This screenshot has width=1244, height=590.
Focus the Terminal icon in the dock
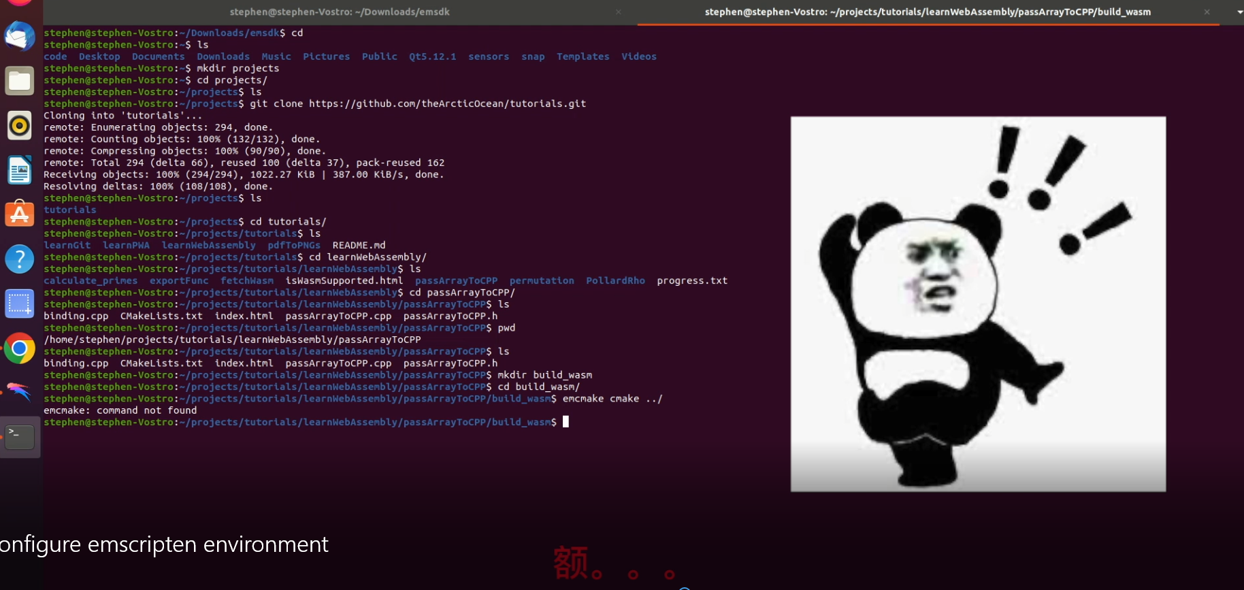(x=20, y=437)
